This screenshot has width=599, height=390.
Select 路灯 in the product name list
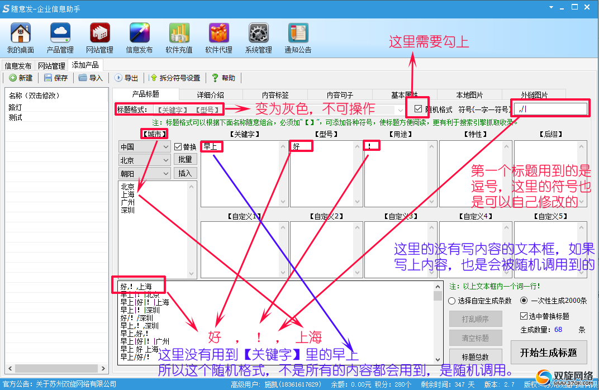[15, 107]
